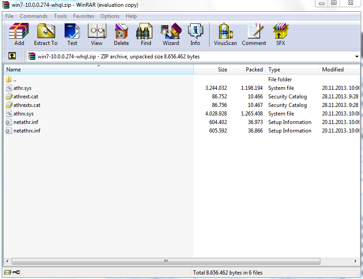Viewport: 363px width, 279px height.
Task: Restore down the WinRAR window
Action: 333,3
